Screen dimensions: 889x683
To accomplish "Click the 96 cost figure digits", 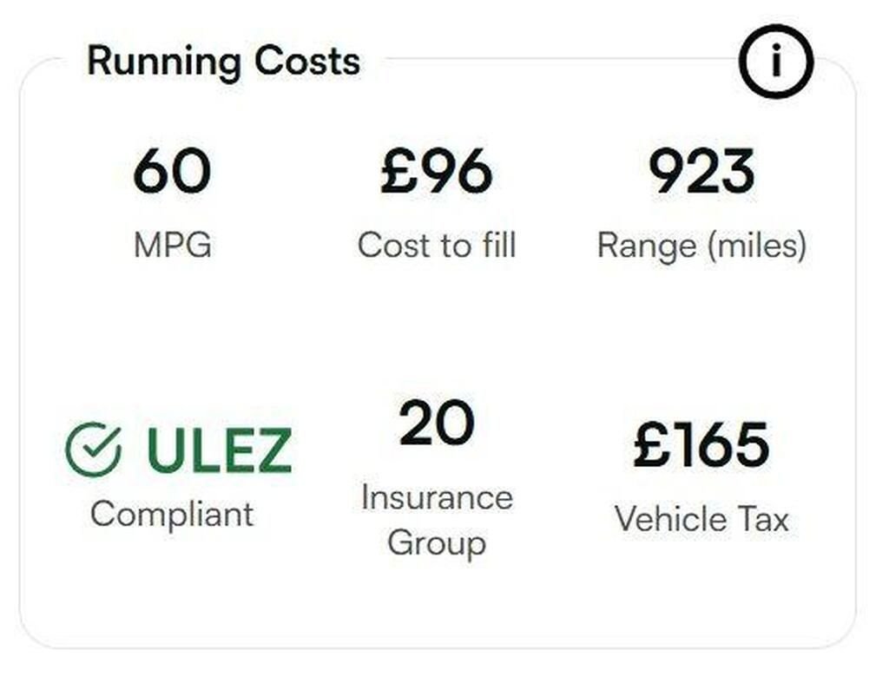I will point(454,171).
